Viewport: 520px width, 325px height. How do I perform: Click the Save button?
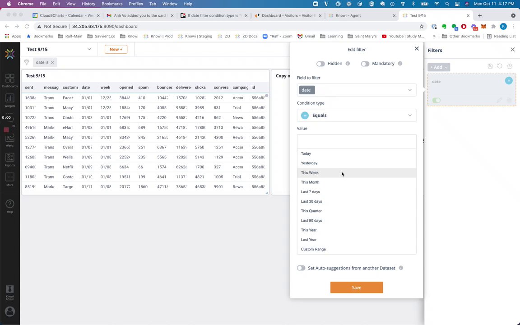click(x=357, y=288)
